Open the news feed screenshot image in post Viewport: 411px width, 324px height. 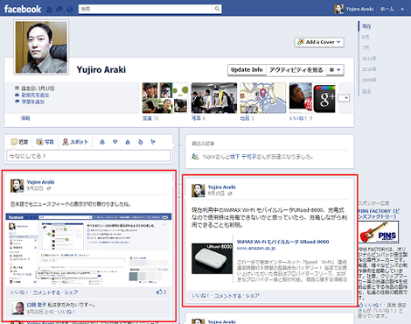[x=88, y=250]
